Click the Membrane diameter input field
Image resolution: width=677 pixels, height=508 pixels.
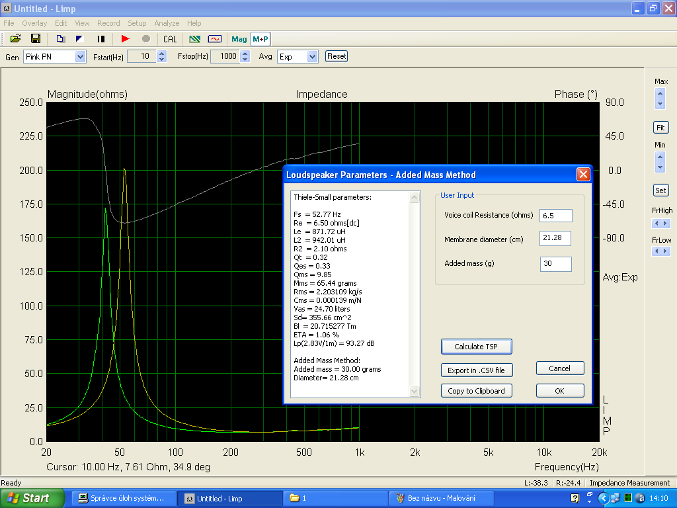coord(555,238)
